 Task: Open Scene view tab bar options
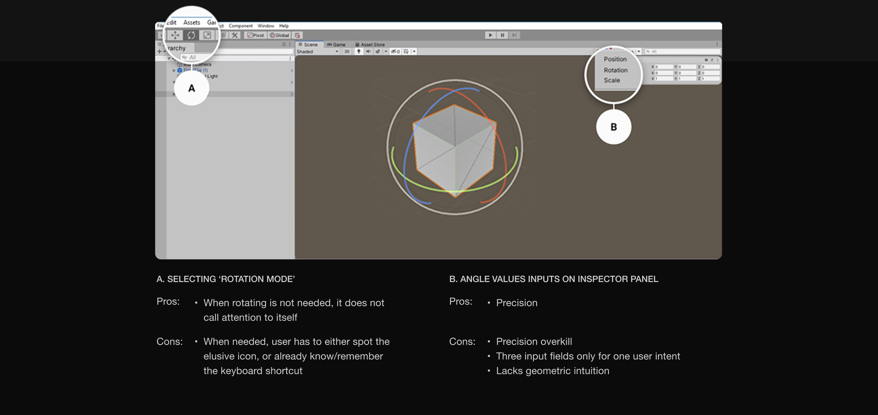[x=717, y=44]
